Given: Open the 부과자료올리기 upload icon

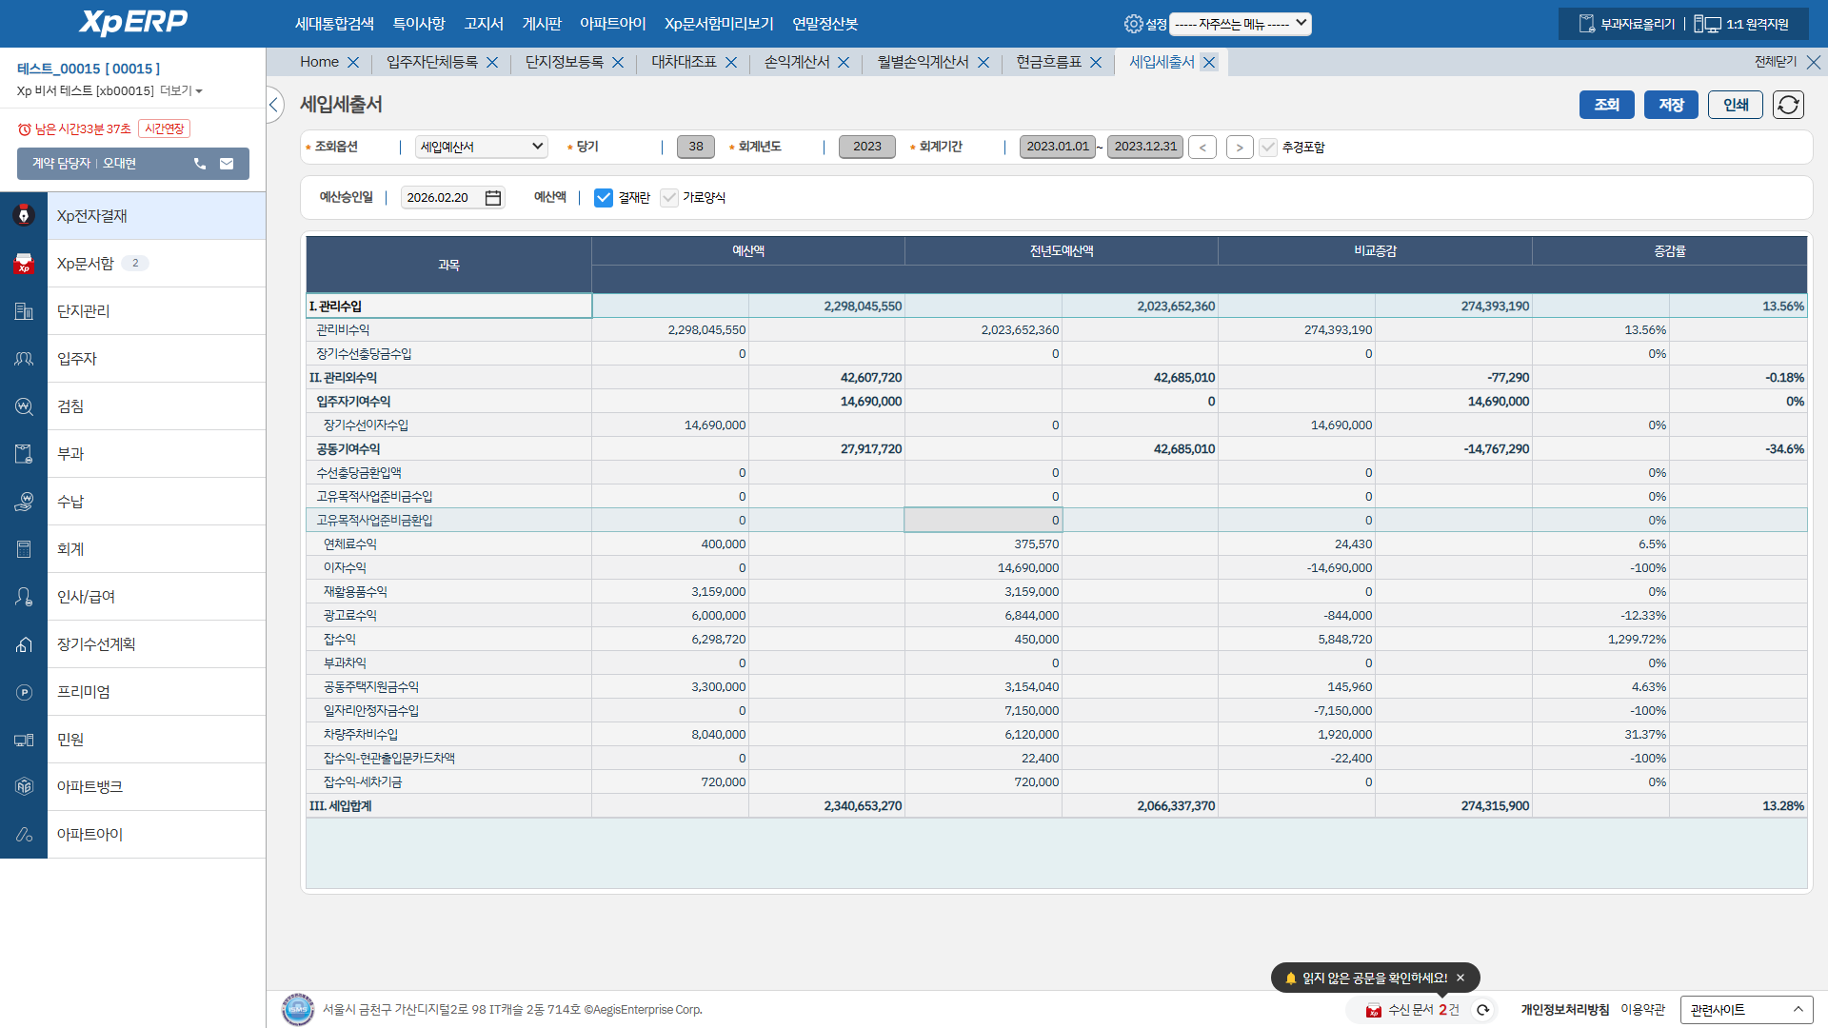Looking at the screenshot, I should (1586, 24).
